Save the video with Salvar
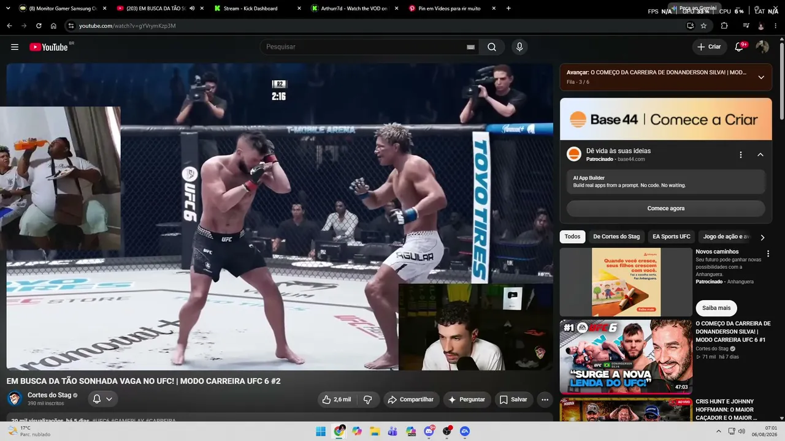785x441 pixels. (x=514, y=399)
